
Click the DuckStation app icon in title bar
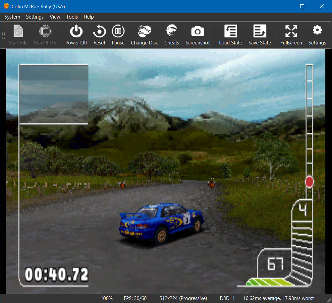pyautogui.click(x=6, y=6)
